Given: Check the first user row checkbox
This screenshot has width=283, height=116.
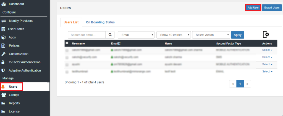Looking at the screenshot, I should pyautogui.click(x=67, y=50).
